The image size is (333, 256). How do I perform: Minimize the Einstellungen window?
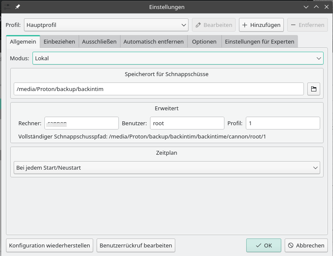pos(306,7)
